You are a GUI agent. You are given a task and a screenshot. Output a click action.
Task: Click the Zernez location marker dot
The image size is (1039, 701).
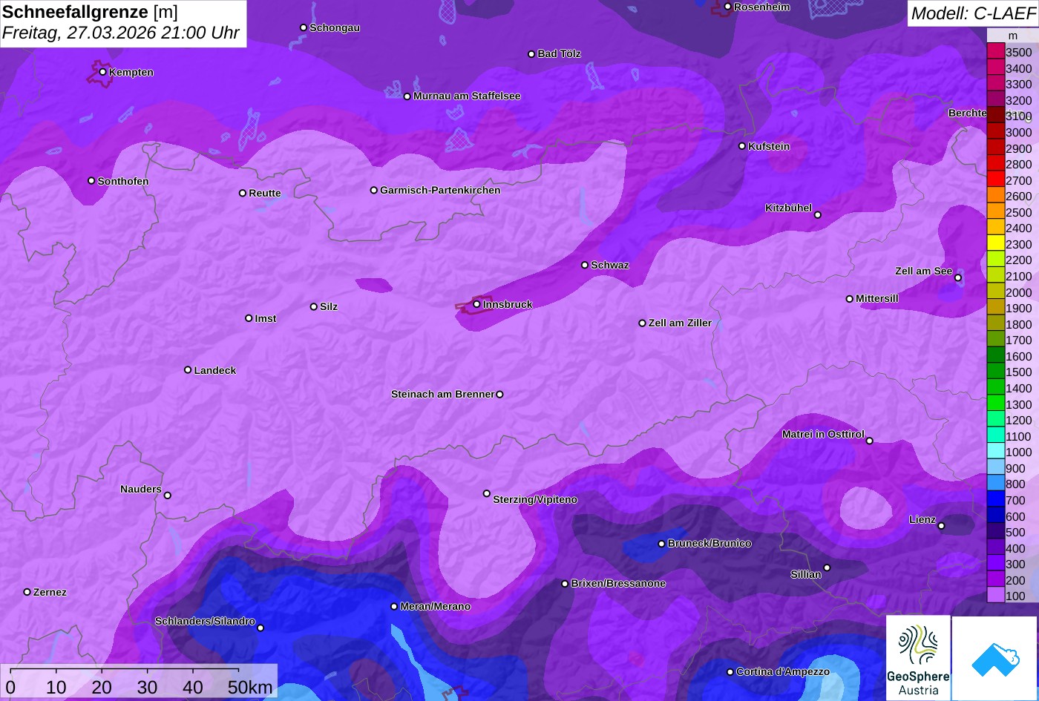click(x=27, y=592)
